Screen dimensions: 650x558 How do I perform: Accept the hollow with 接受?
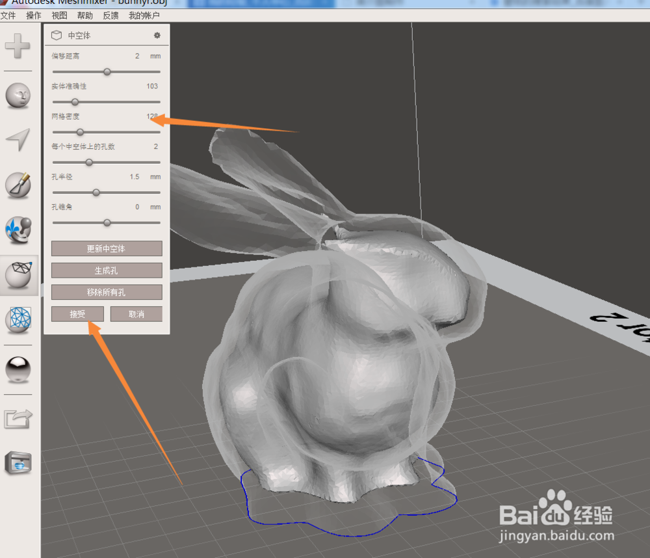pyautogui.click(x=77, y=314)
